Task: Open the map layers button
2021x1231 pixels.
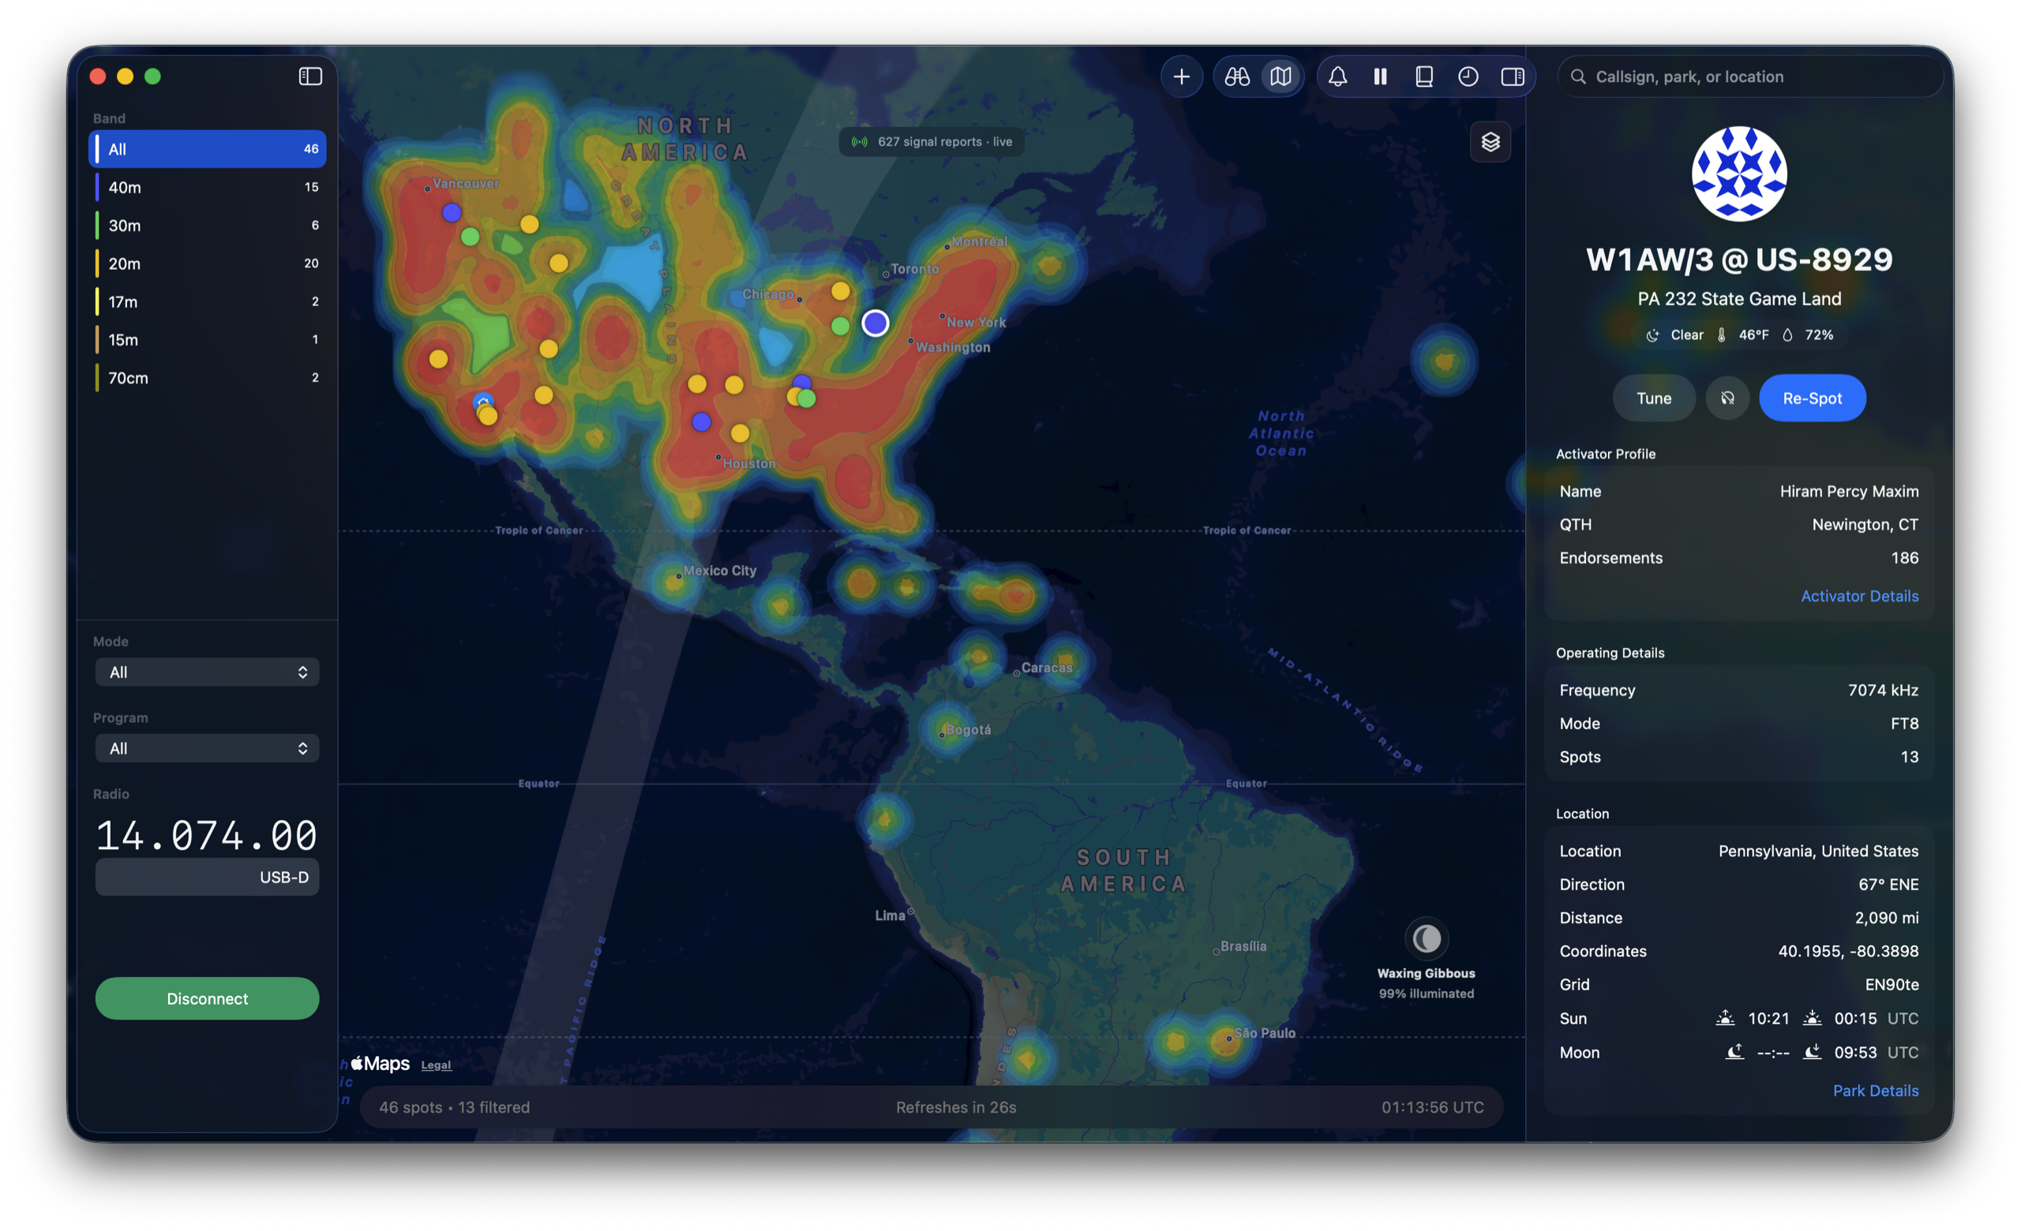Action: point(1490,142)
